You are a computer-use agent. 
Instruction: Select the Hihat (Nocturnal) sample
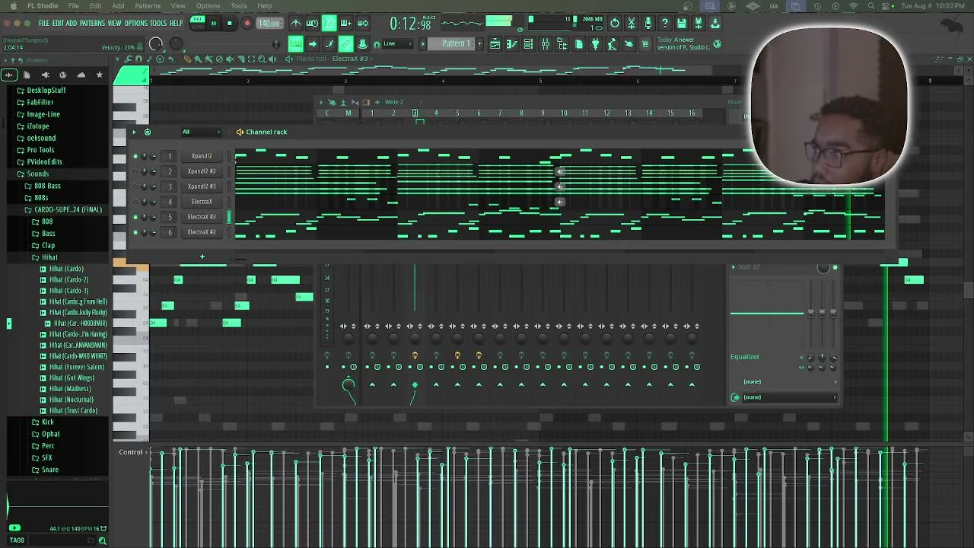point(72,400)
